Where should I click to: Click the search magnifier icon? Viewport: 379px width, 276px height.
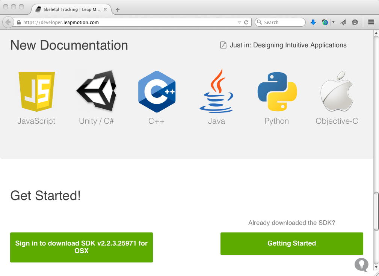[259, 22]
